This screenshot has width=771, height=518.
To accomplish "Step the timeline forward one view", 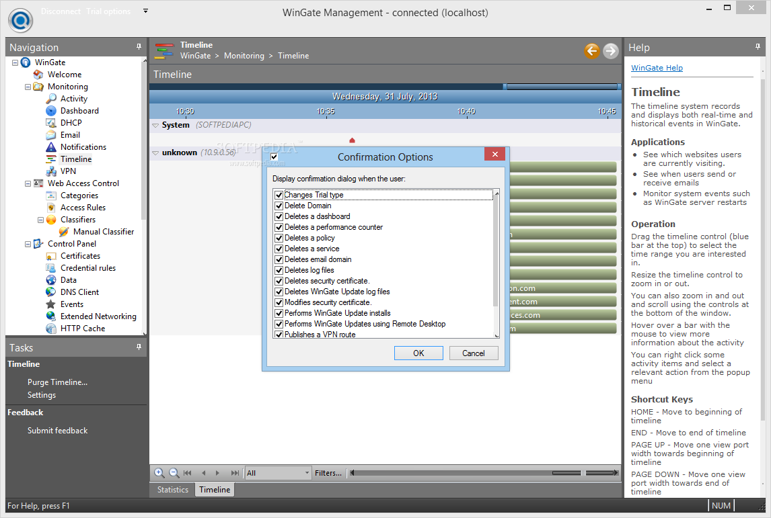I will point(217,473).
